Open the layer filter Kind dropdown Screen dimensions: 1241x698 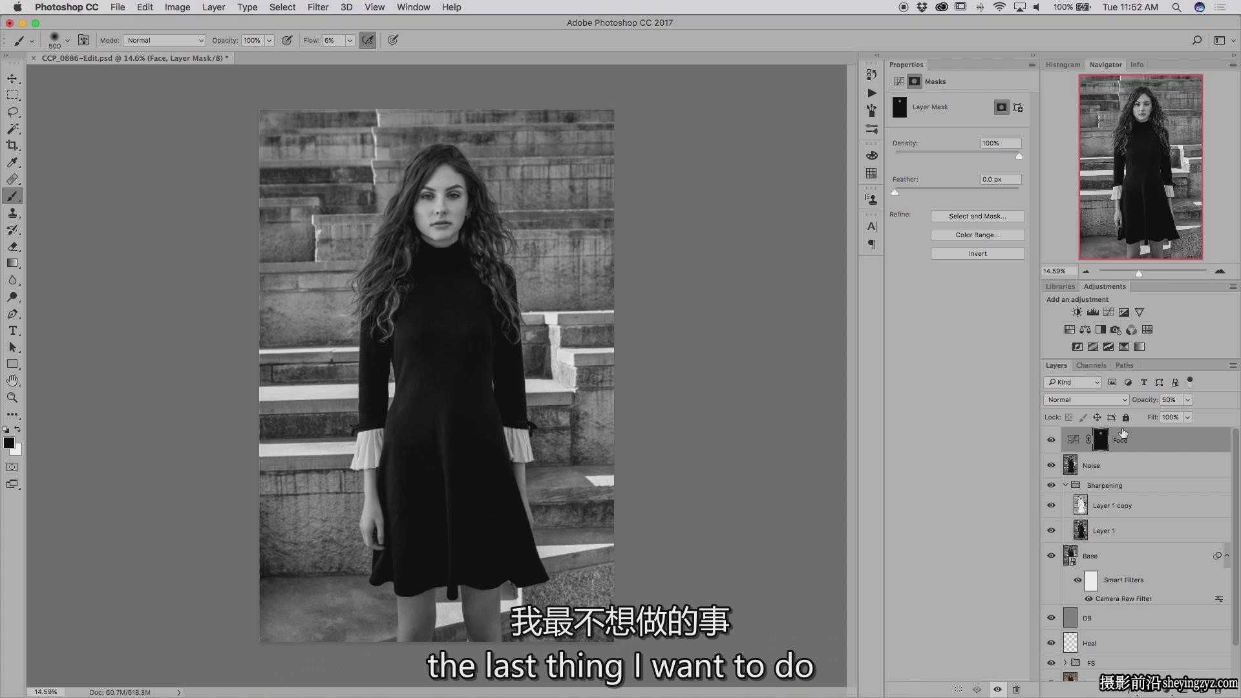coord(1072,382)
